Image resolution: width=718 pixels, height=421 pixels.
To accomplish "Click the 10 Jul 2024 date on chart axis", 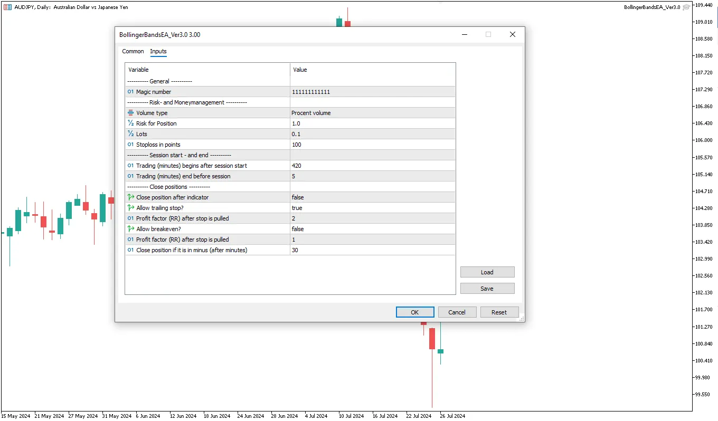I will [351, 416].
